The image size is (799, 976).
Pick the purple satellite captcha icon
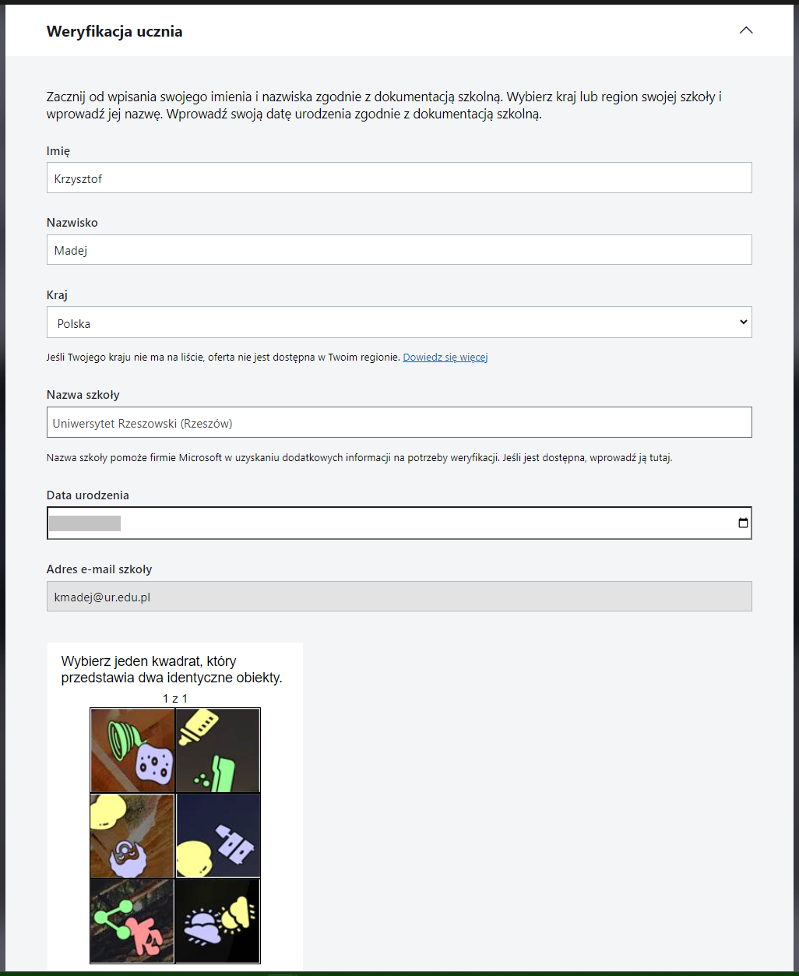click(234, 845)
